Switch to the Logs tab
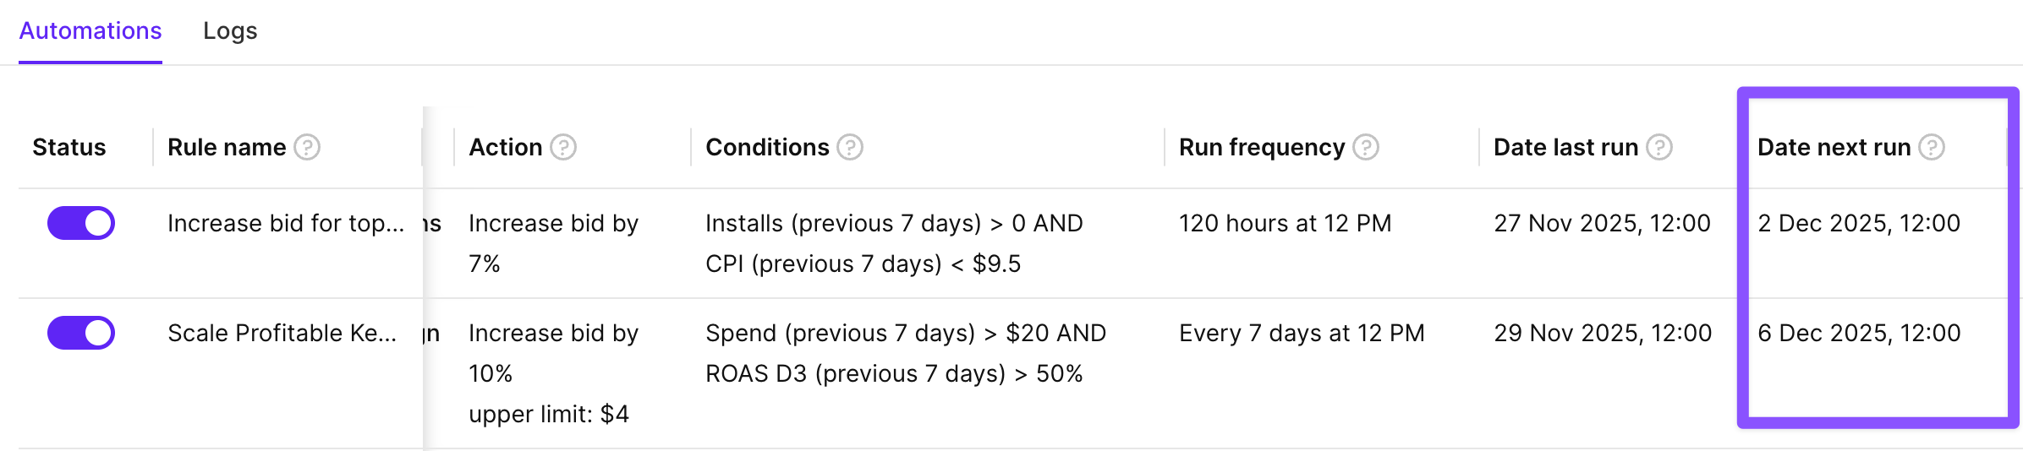This screenshot has height=451, width=2023. coord(230,31)
